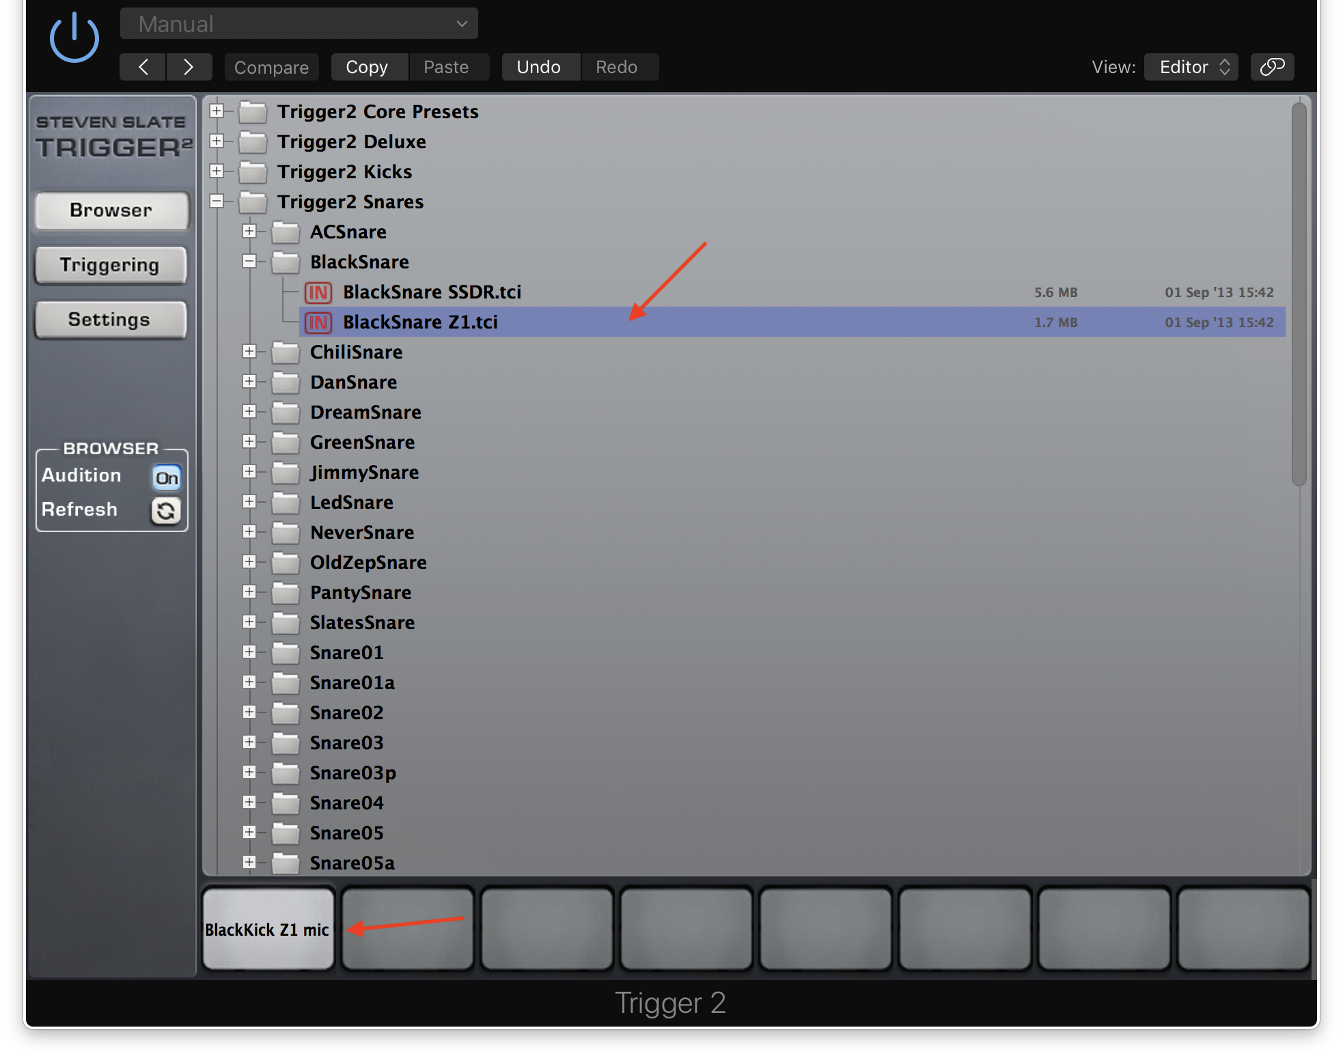Expand the ChiliSnare folder

[249, 351]
